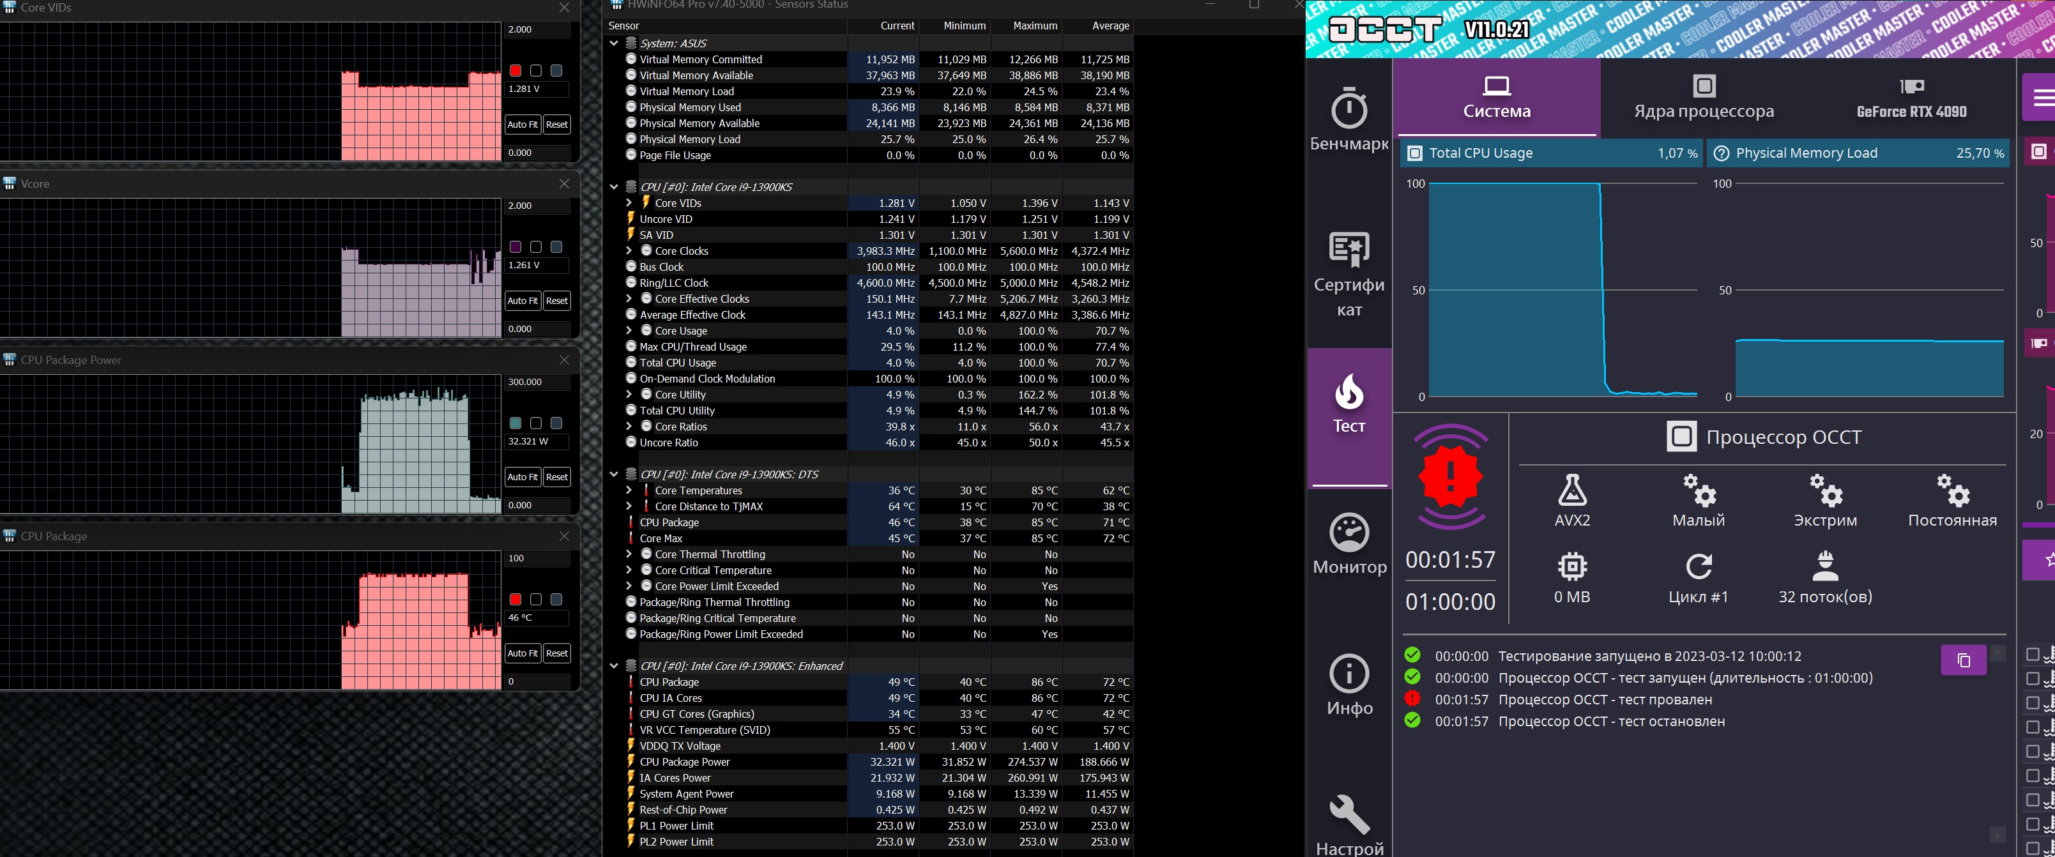Screen dimensions: 2055x857
Task: Copy the test log with purple button
Action: tap(1963, 660)
